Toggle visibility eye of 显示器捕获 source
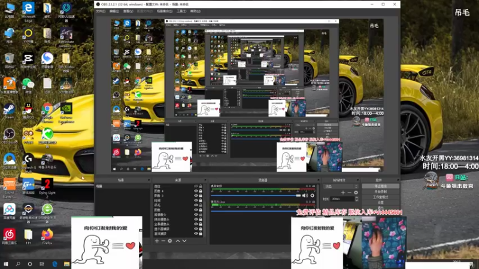The image size is (479, 269). 196,229
